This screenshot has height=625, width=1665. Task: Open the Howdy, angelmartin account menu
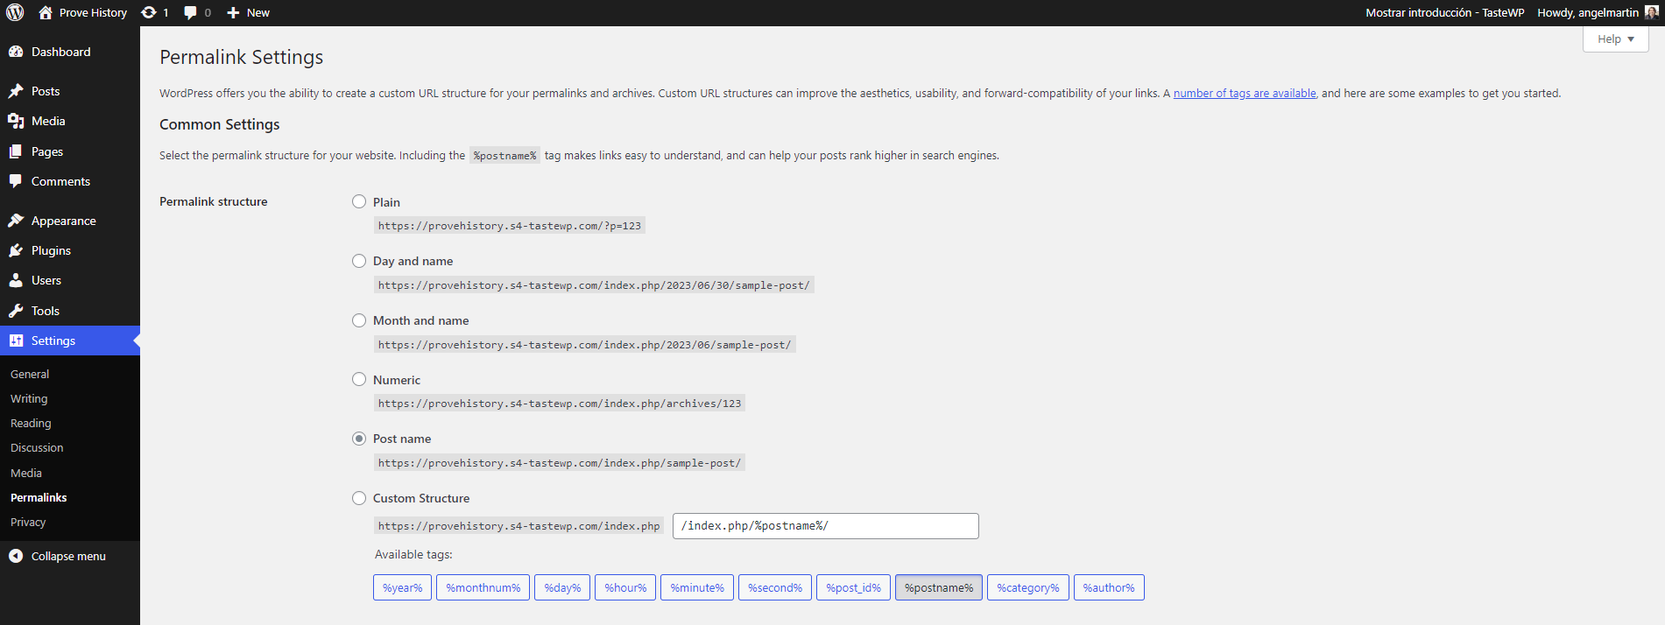(x=1597, y=12)
